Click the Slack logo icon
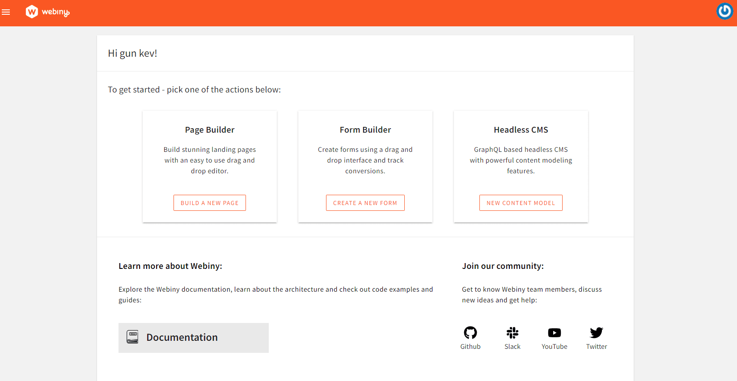Image resolution: width=737 pixels, height=381 pixels. point(513,332)
